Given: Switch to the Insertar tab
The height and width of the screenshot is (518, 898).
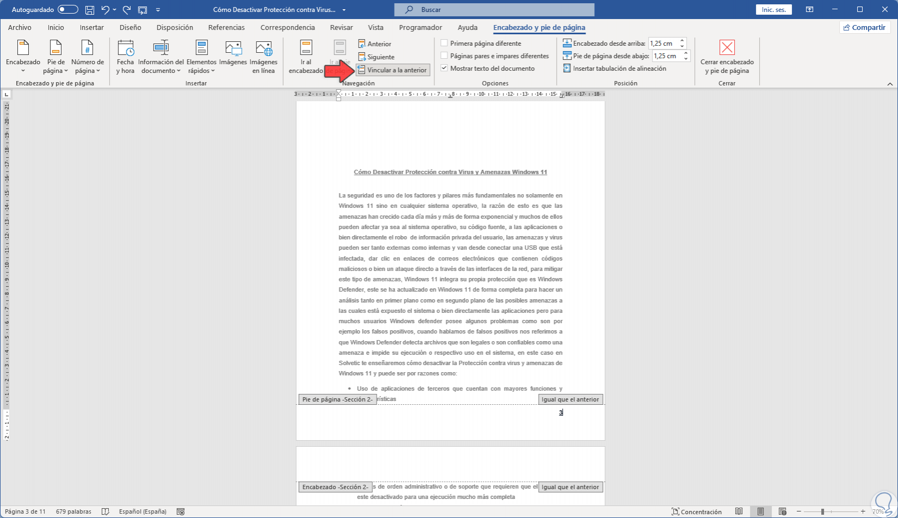Looking at the screenshot, I should (92, 27).
